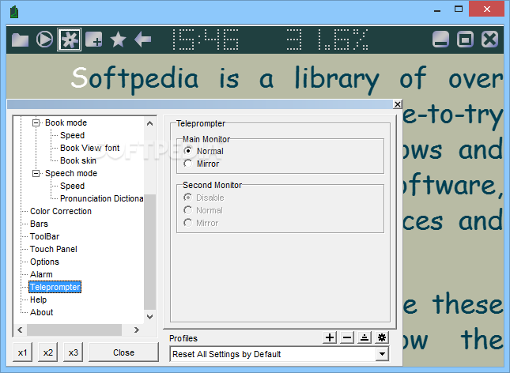Start playback with the play icon

click(x=44, y=40)
